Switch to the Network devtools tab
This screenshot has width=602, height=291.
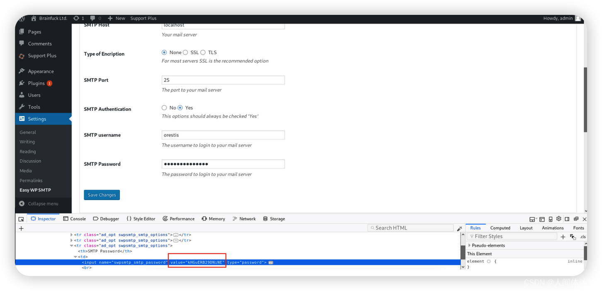(x=244, y=219)
